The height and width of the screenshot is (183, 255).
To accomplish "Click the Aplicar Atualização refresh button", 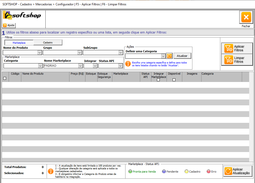I will (x=238, y=171).
